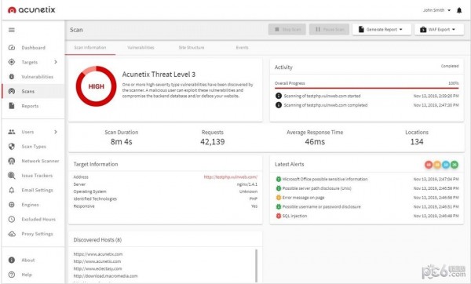Open the Engines icon in the sidebar
The height and width of the screenshot is (284, 471).
point(12,205)
